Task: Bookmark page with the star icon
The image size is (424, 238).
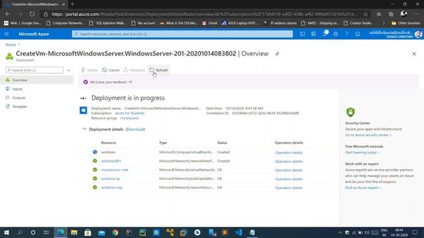Action: point(366,14)
